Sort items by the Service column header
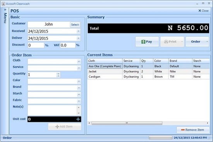 pos(131,61)
